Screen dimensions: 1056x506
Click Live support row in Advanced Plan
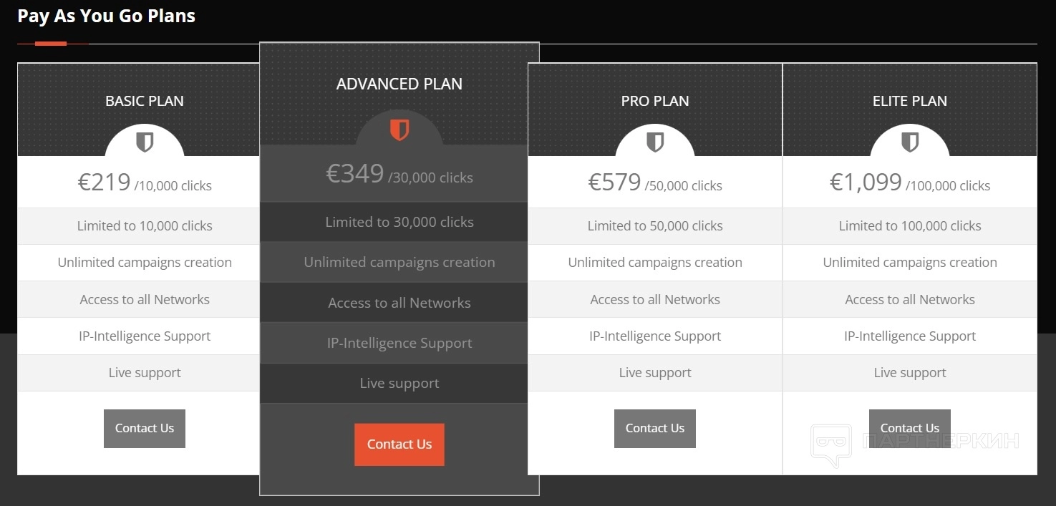click(399, 384)
